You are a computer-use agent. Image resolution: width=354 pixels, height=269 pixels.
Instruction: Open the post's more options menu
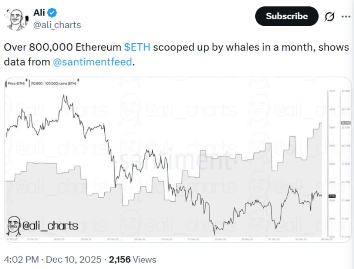[x=346, y=16]
